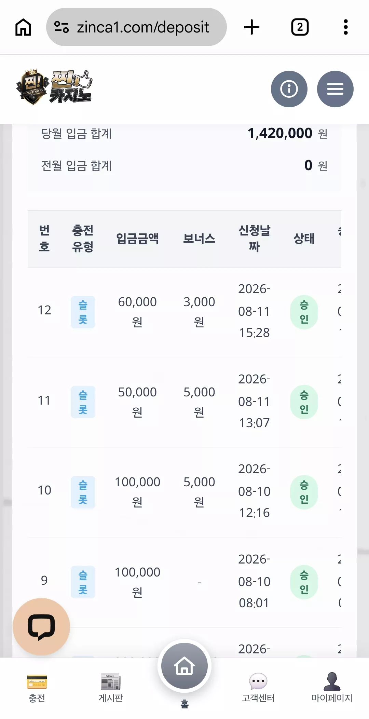Viewport: 369px width, 719px height.
Task: Click the 입금금액 column header
Action: pos(137,239)
